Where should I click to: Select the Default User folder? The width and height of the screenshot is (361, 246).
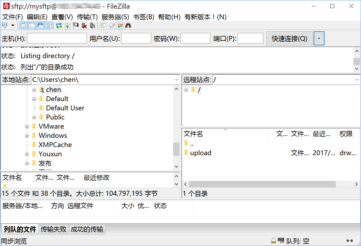(x=65, y=108)
